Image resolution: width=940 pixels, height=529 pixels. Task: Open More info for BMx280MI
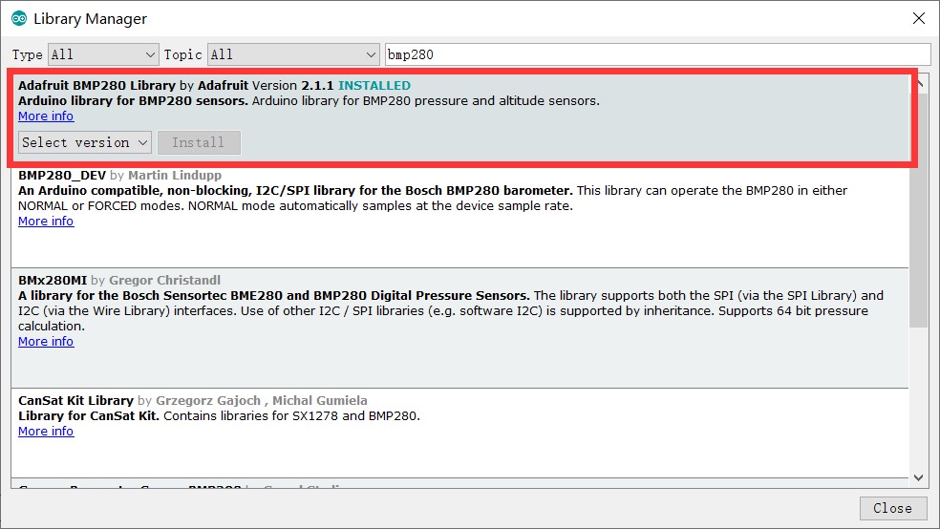click(46, 342)
